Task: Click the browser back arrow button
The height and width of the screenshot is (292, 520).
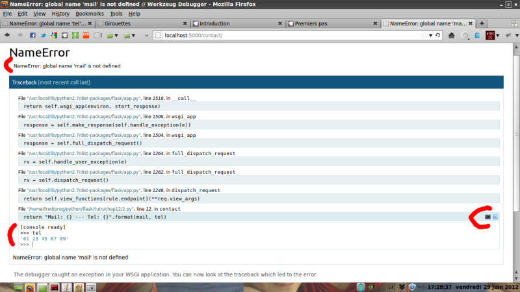Action: coord(8,35)
